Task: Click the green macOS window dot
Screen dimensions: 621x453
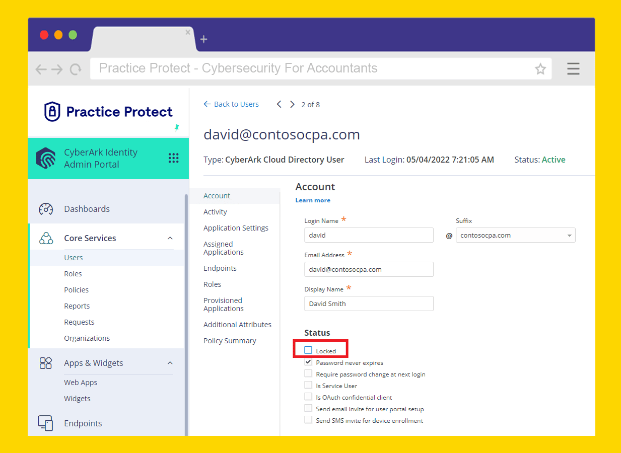Action: point(73,35)
